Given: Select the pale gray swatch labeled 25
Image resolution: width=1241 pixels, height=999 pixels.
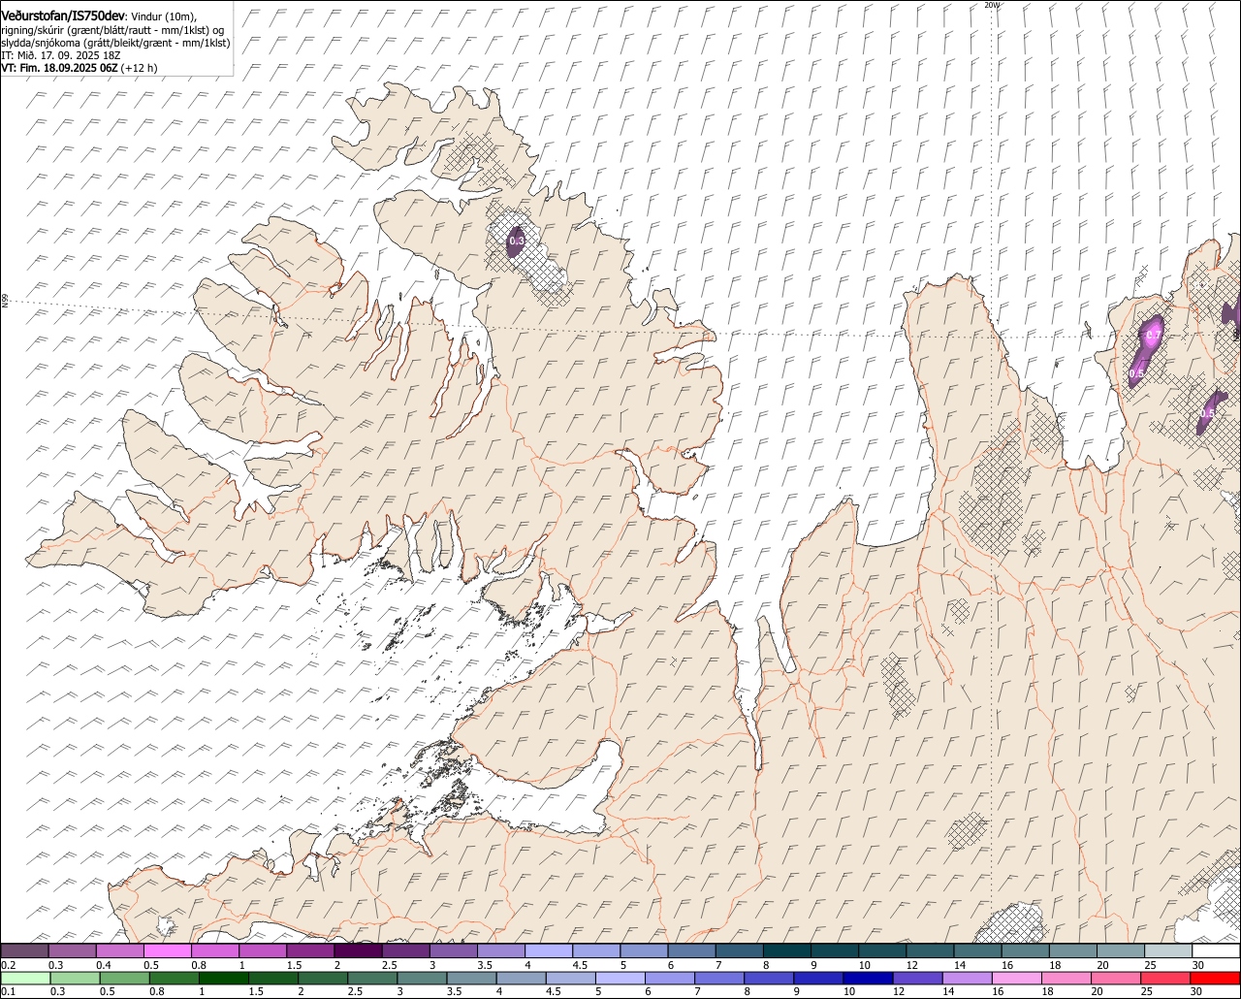Looking at the screenshot, I should tap(1168, 951).
